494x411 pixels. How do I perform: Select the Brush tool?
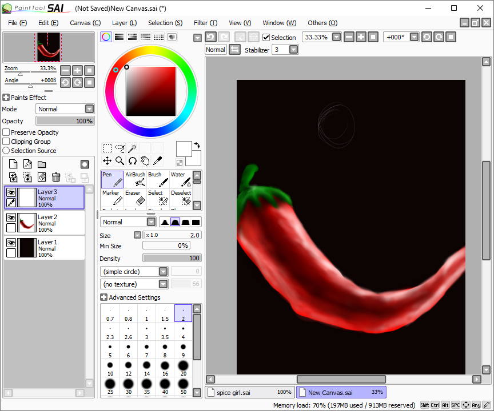click(x=158, y=179)
